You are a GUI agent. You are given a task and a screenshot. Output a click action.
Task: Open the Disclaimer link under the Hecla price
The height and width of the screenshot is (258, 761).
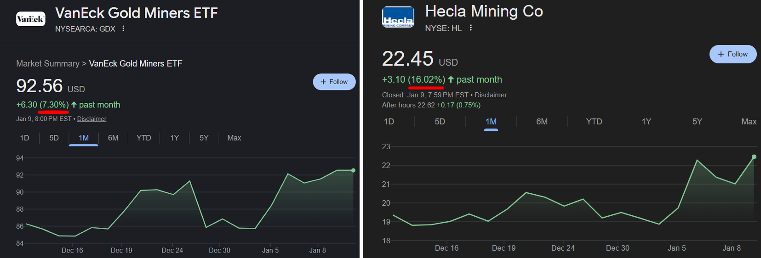coord(491,95)
